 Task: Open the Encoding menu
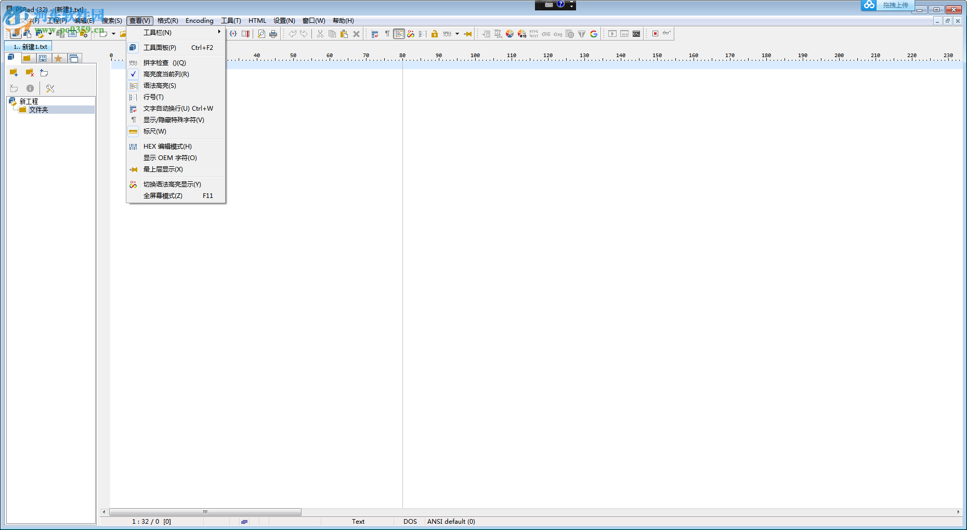[199, 21]
